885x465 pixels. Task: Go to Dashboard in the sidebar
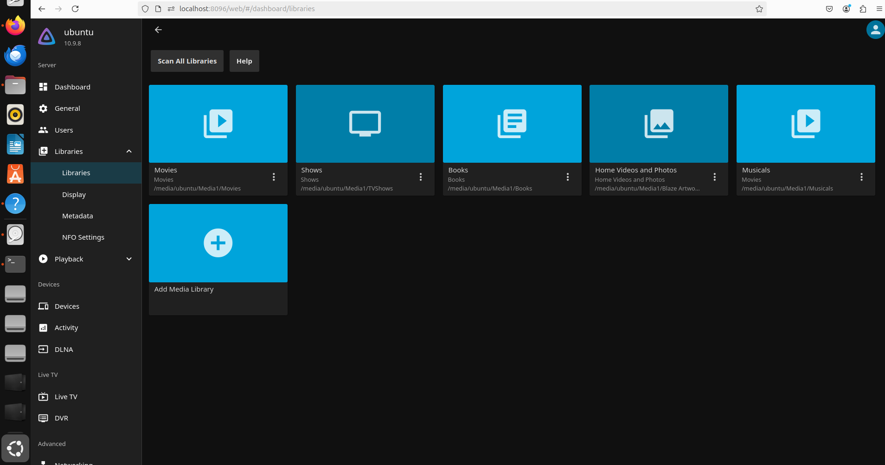point(72,87)
